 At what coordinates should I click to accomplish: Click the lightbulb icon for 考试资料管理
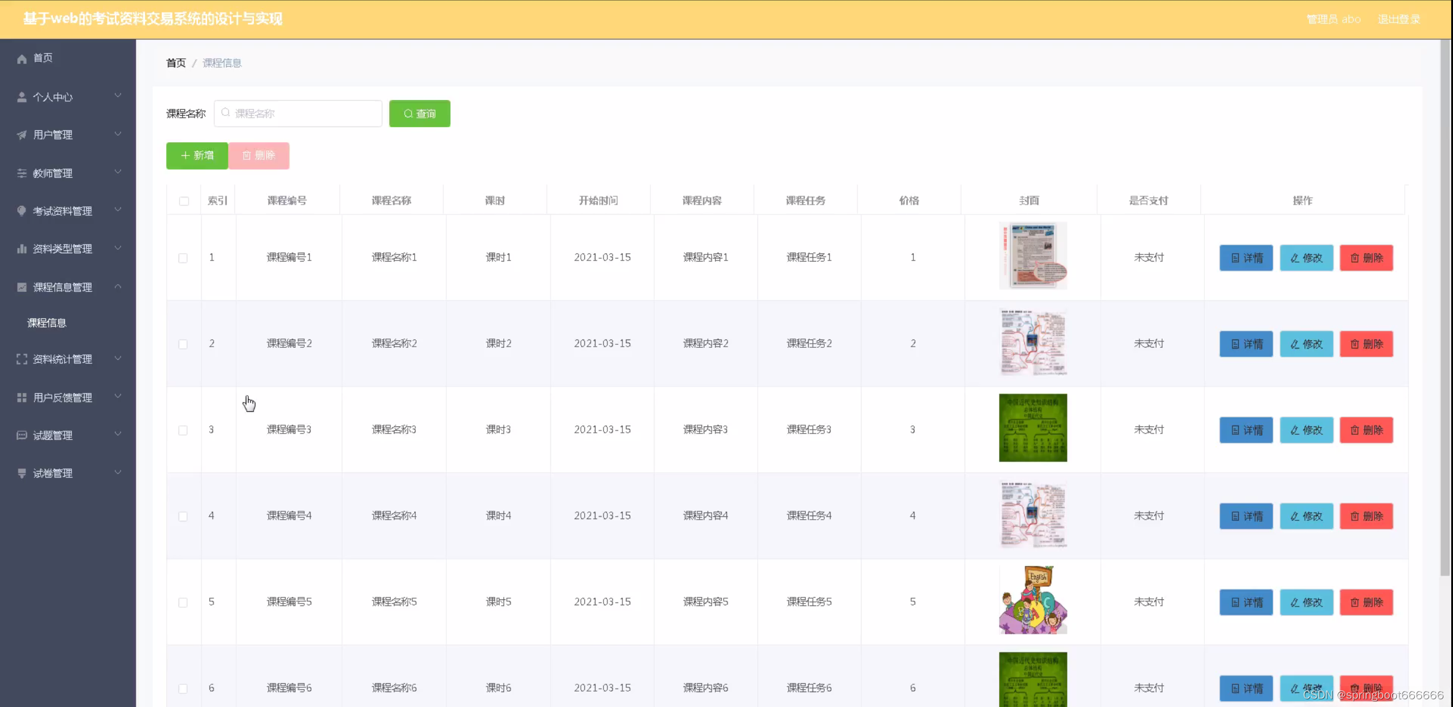click(x=22, y=210)
